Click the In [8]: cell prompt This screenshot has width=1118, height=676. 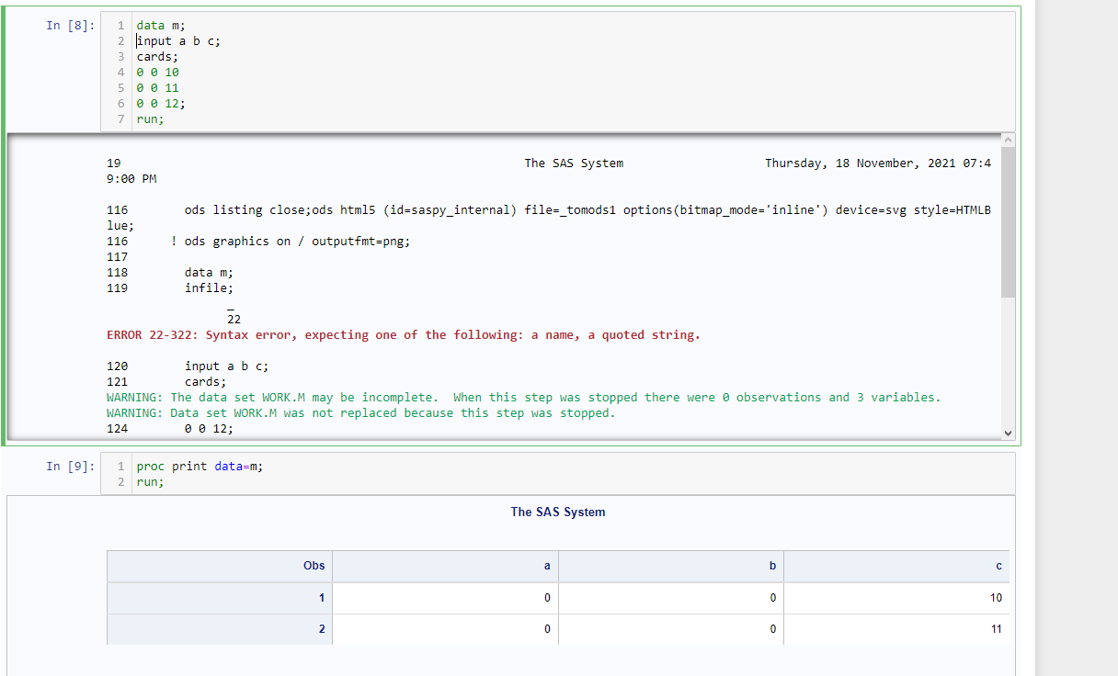tap(67, 25)
